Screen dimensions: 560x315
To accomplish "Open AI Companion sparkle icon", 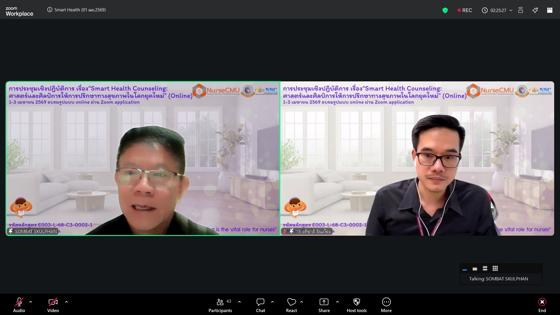I will click(535, 10).
